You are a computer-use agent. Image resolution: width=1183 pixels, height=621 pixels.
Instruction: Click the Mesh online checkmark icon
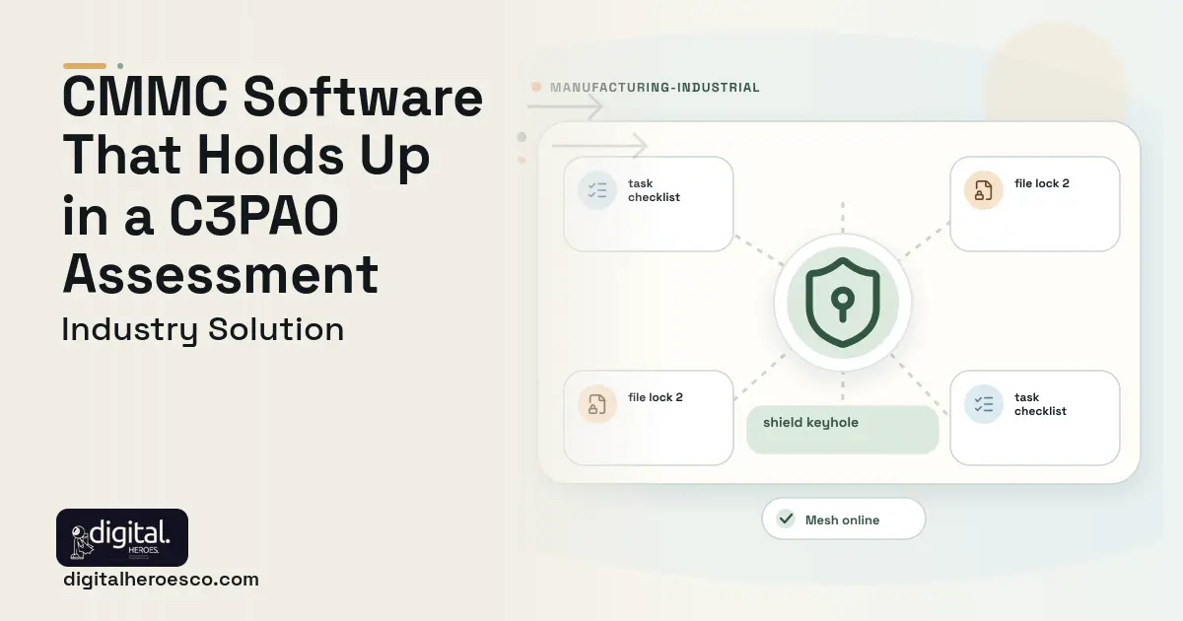point(786,519)
